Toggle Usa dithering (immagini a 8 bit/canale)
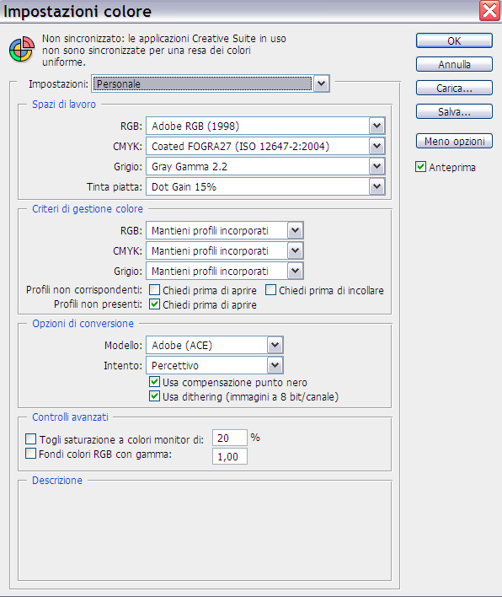This screenshot has width=502, height=597. [x=154, y=396]
